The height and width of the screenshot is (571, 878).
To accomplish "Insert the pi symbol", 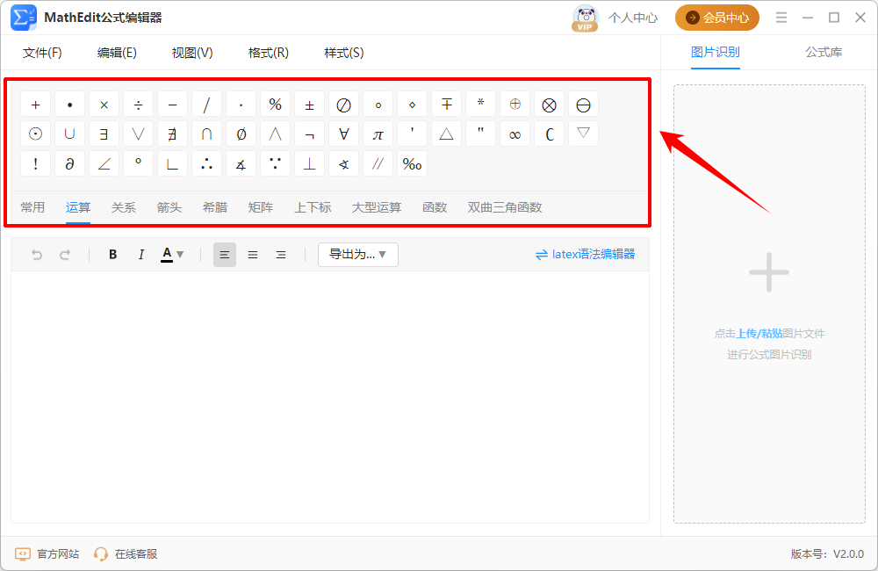I will click(x=378, y=134).
